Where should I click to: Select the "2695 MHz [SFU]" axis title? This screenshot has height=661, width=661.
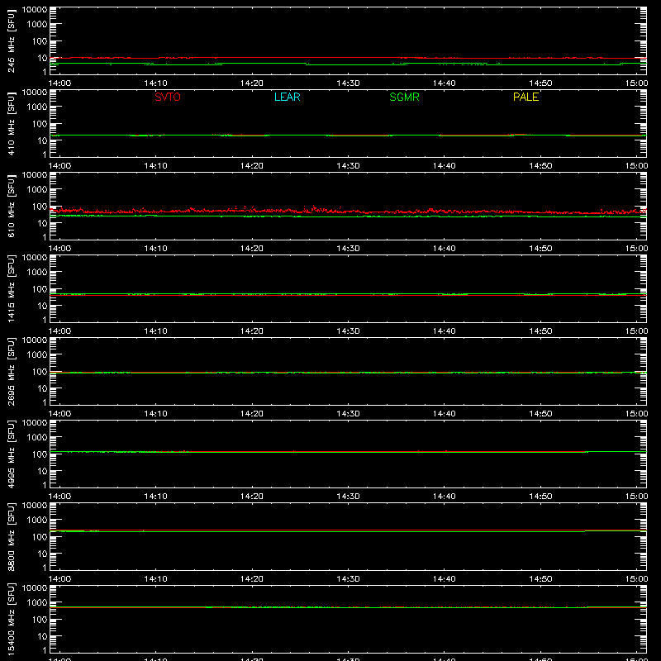(12, 371)
